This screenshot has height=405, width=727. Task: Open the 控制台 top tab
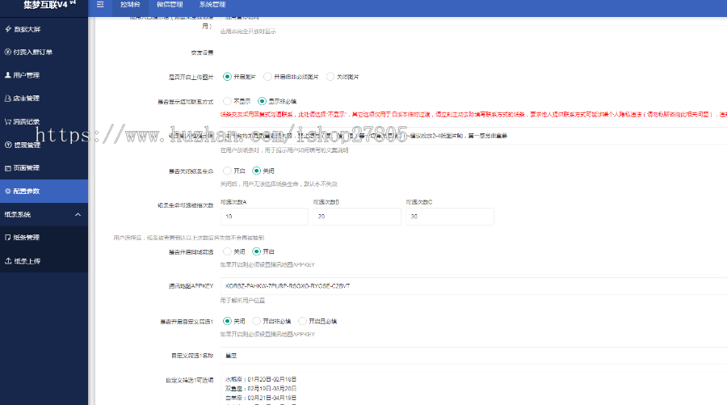(130, 5)
